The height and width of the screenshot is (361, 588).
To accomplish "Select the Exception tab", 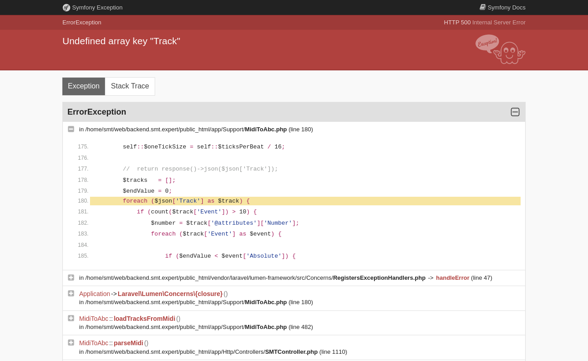I will click(x=84, y=86).
